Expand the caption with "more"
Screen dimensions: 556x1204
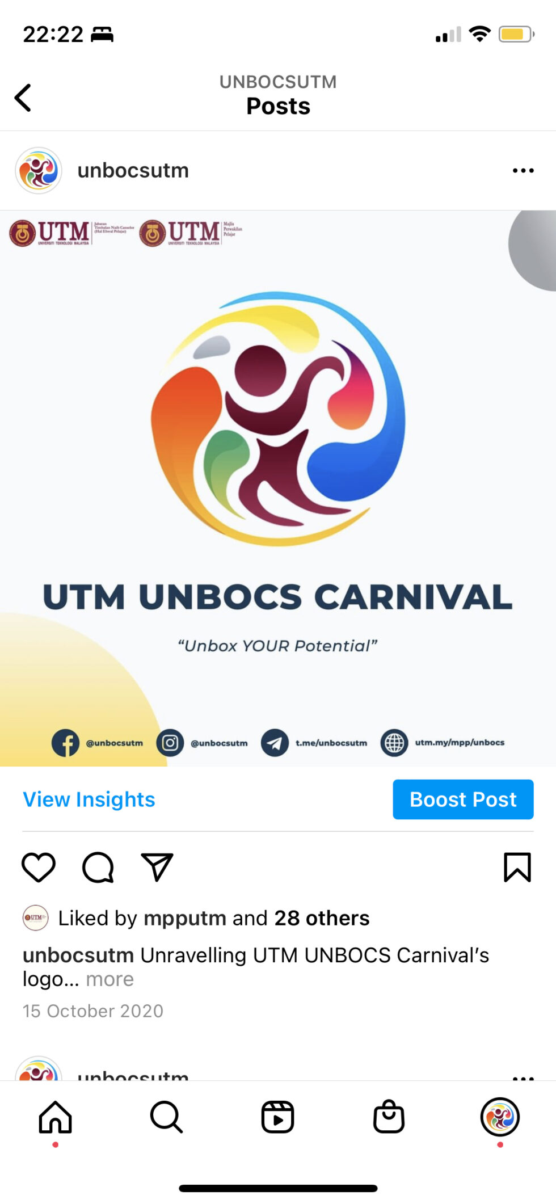pyautogui.click(x=110, y=979)
